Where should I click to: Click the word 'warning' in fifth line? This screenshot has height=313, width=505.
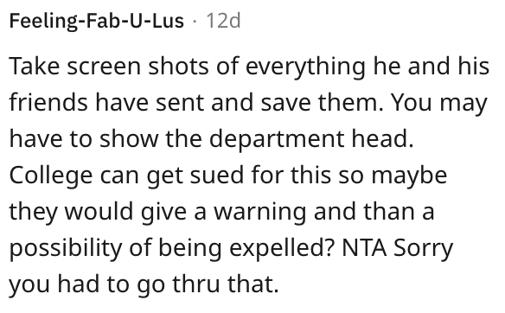pos(260,214)
